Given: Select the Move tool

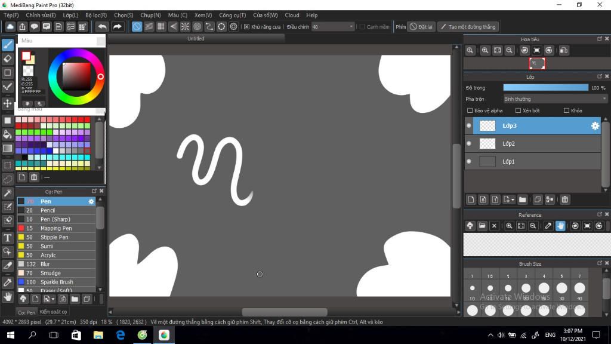Looking at the screenshot, I should tap(7, 103).
